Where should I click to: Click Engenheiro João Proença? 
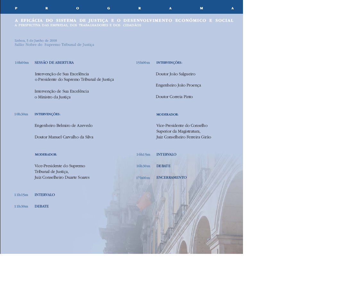pyautogui.click(x=179, y=85)
